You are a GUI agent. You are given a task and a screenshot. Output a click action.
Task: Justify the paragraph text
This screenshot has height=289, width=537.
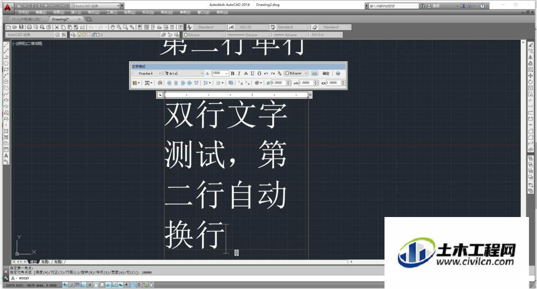coord(190,83)
